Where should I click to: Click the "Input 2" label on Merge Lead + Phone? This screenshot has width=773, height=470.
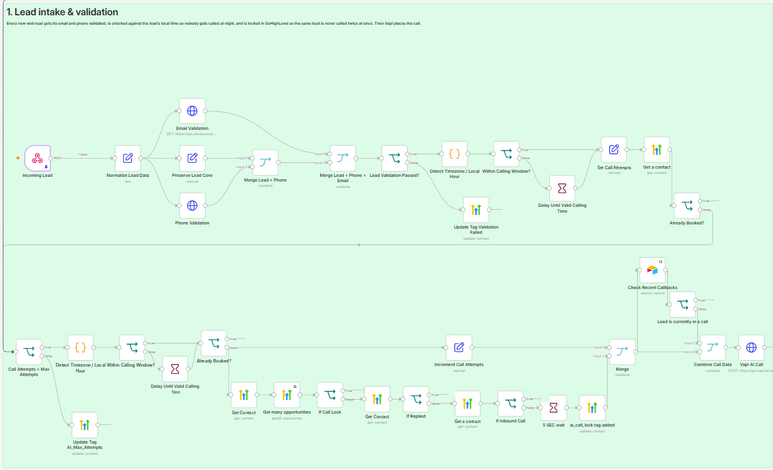tap(242, 167)
